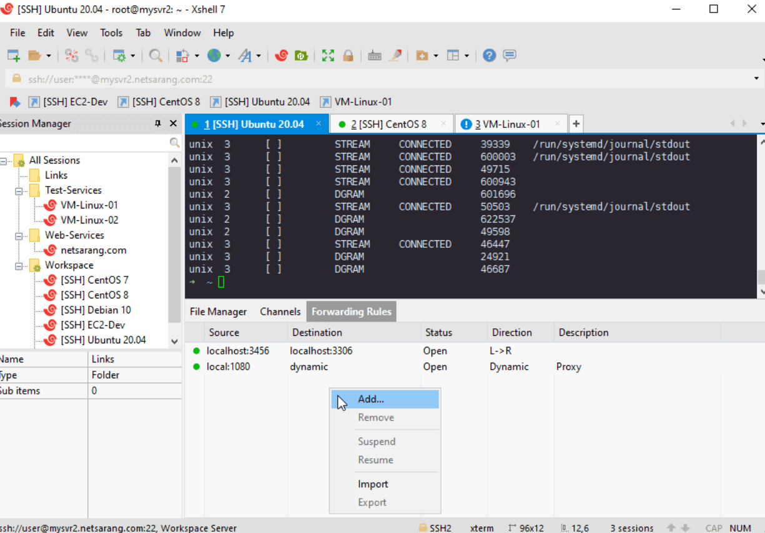Pin the Session Manager panel
The image size is (765, 533).
pyautogui.click(x=158, y=124)
